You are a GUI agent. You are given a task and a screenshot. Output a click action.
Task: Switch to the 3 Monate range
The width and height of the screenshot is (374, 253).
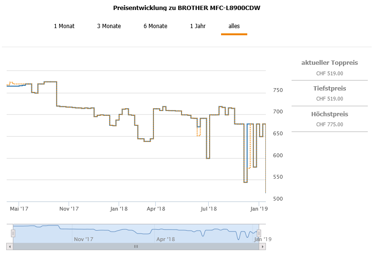click(109, 26)
